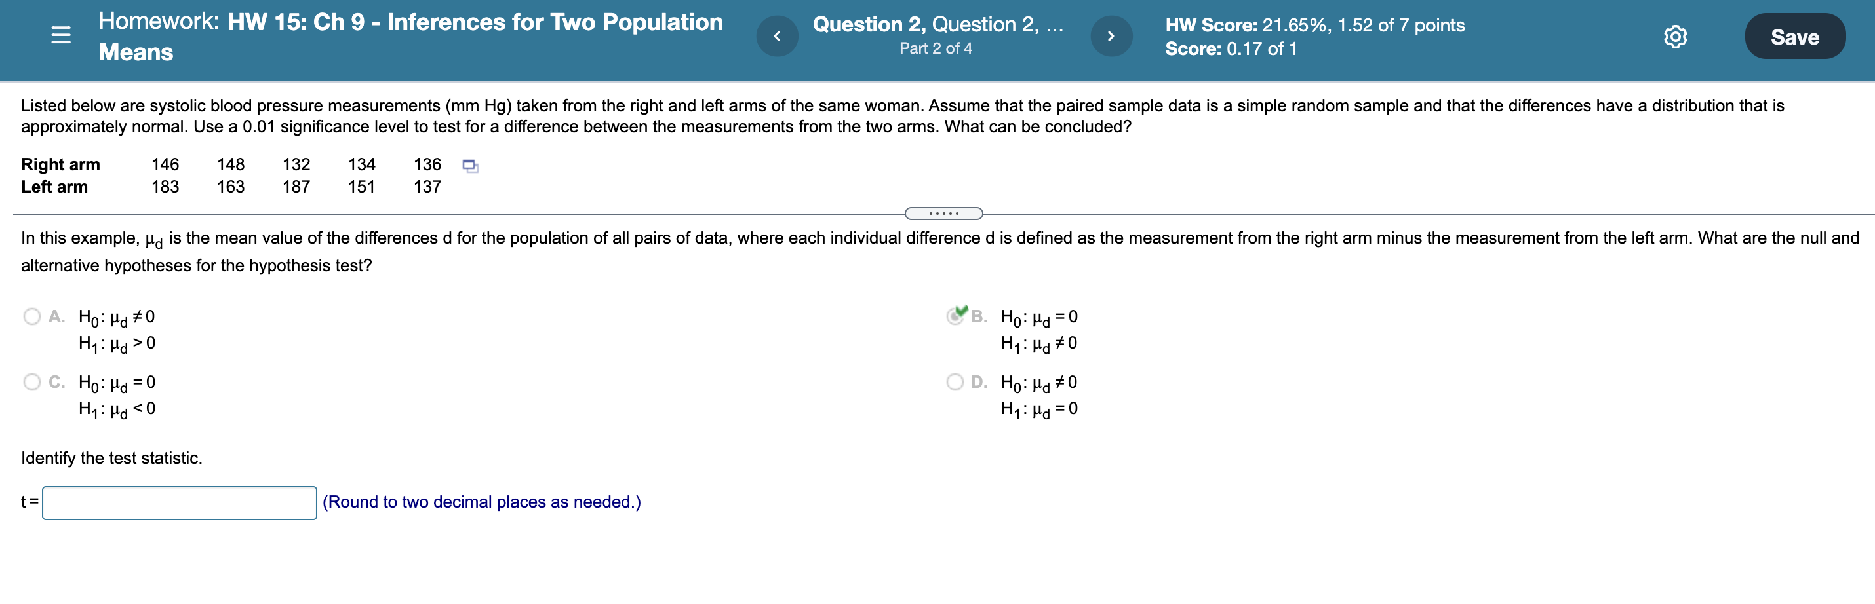Click the Score: 0.17 of 1 text
Image resolution: width=1875 pixels, height=604 pixels.
[1230, 50]
